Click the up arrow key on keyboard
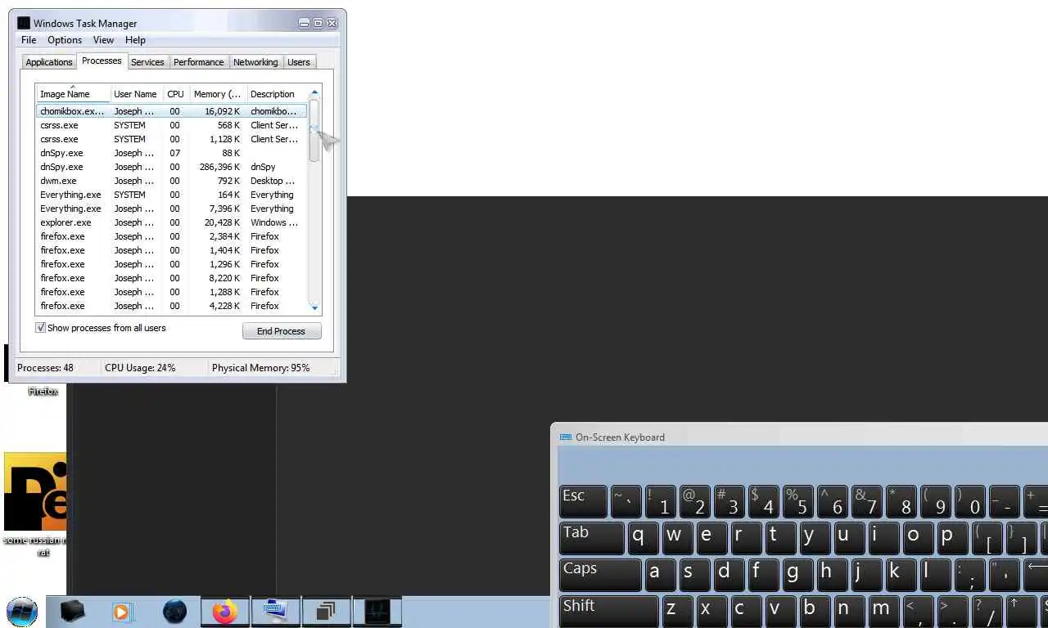 (1020, 612)
